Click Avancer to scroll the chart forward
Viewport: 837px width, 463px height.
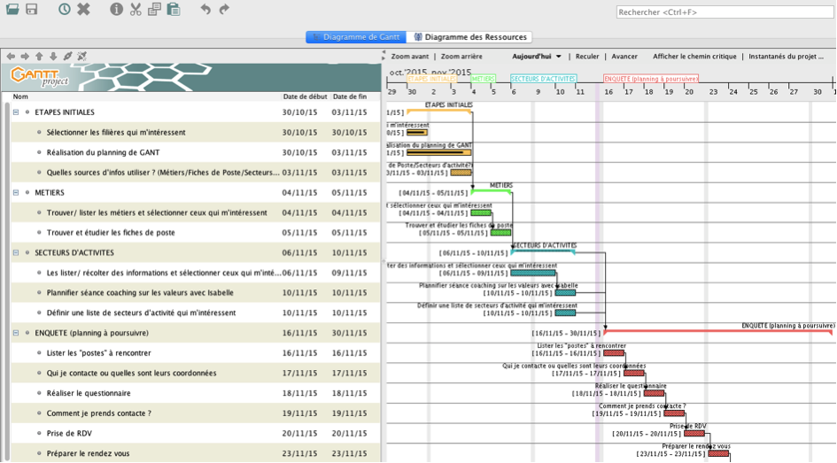coord(624,57)
